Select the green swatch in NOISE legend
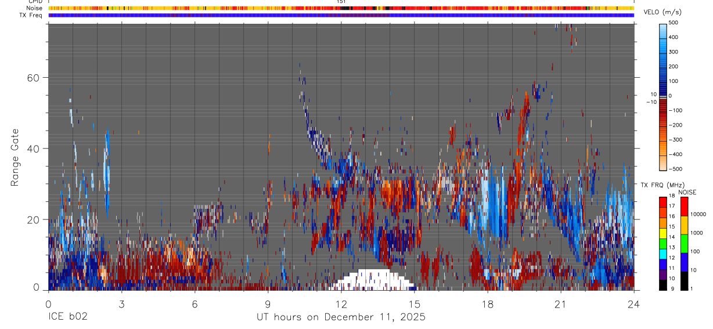 683,243
